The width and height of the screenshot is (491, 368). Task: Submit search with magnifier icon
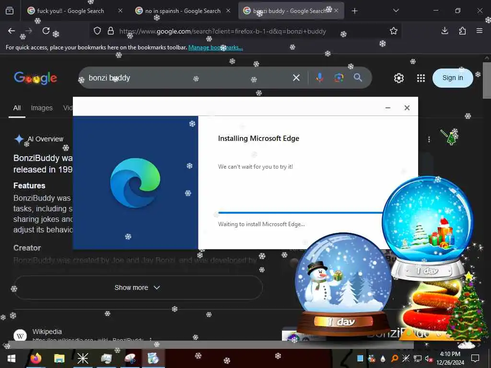[358, 78]
